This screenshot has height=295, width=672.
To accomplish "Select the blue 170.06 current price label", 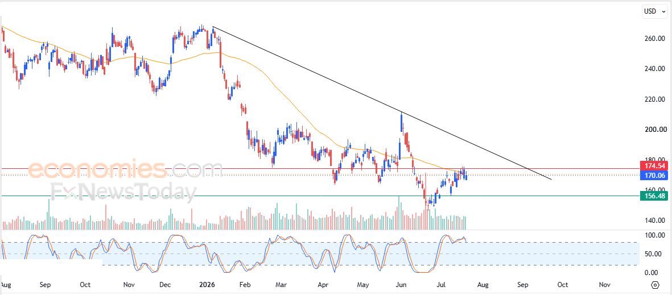I will (653, 175).
